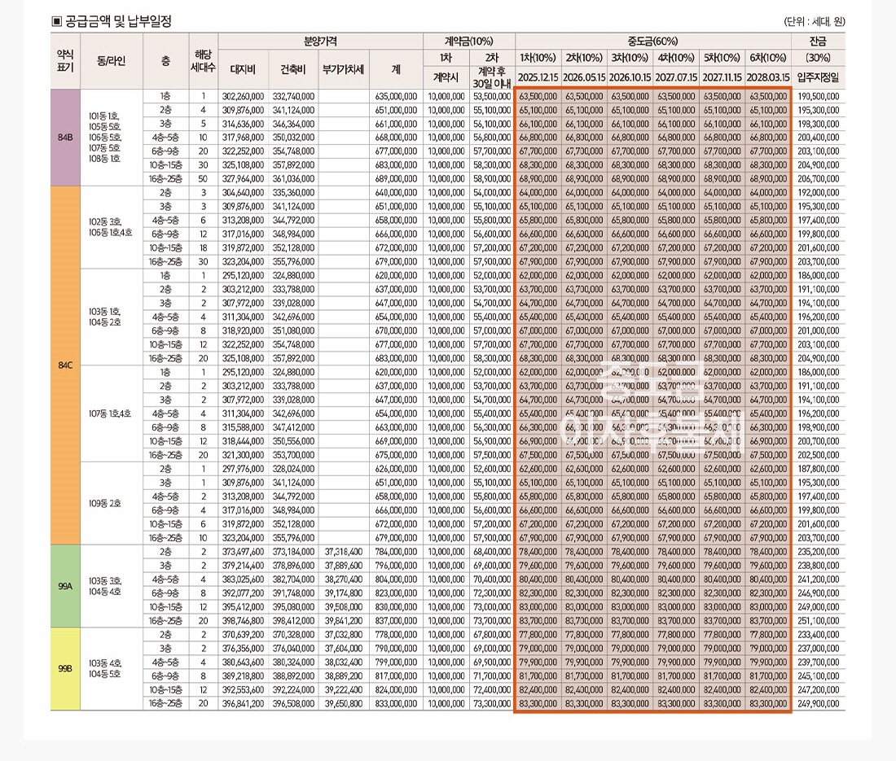Select the yellow 99B type cell
Screen dimensions: 896x761
coord(65,668)
